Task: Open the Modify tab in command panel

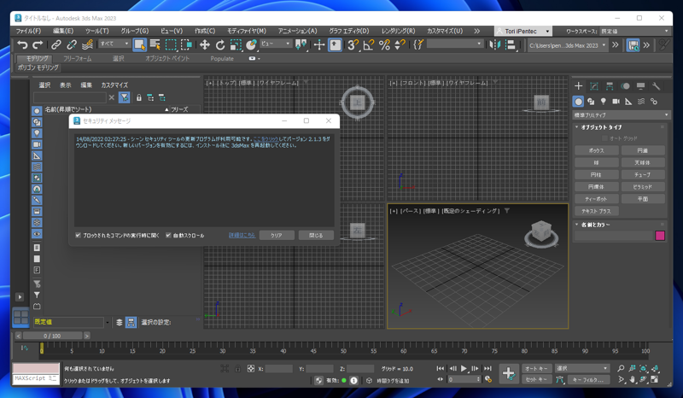Action: click(594, 86)
